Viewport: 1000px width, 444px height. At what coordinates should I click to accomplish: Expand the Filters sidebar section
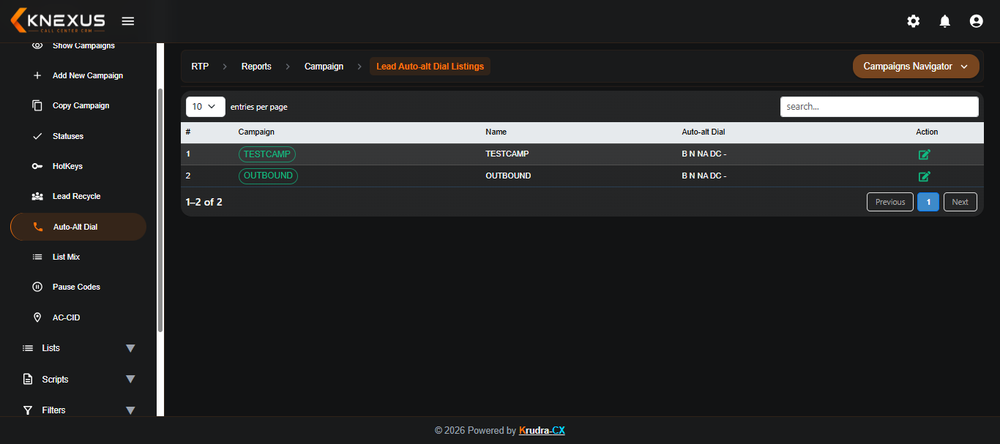[x=78, y=410]
